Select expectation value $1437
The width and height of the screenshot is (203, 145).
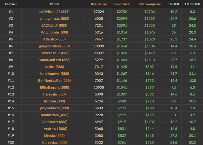(150, 122)
